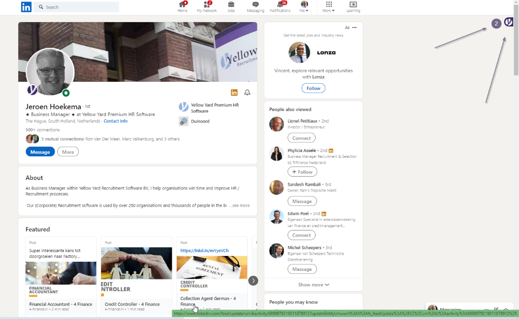Click Lionel Petitiaux's avatar photo

click(x=277, y=124)
